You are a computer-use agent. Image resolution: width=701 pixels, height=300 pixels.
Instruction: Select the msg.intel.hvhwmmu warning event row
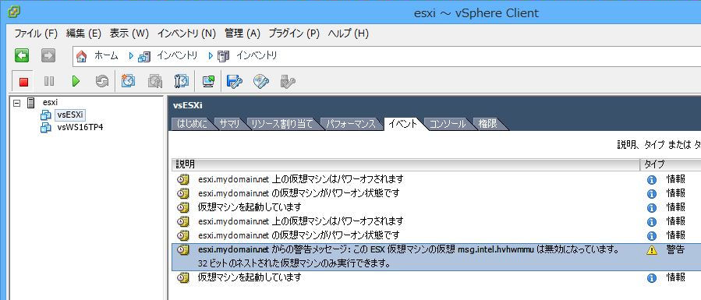point(436,256)
